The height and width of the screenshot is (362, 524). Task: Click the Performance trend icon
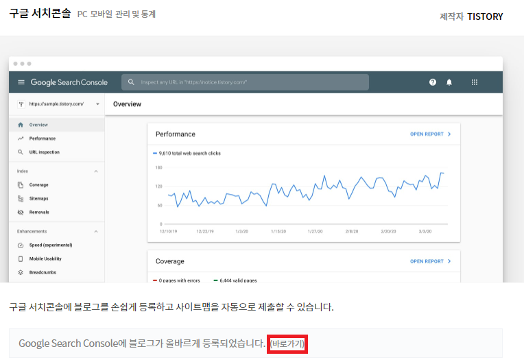click(x=21, y=138)
